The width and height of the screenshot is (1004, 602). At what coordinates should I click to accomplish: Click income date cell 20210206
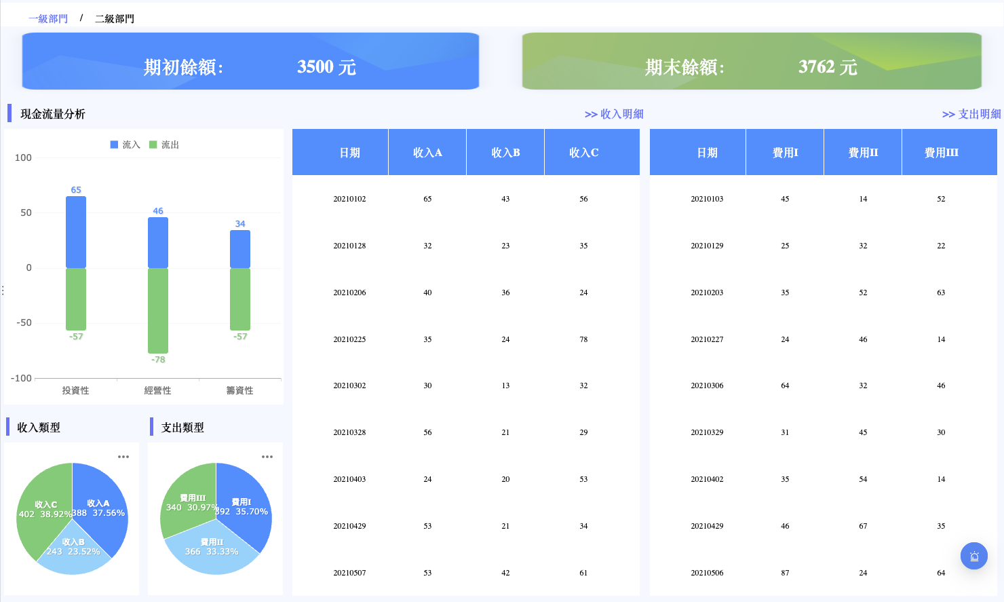(x=349, y=293)
